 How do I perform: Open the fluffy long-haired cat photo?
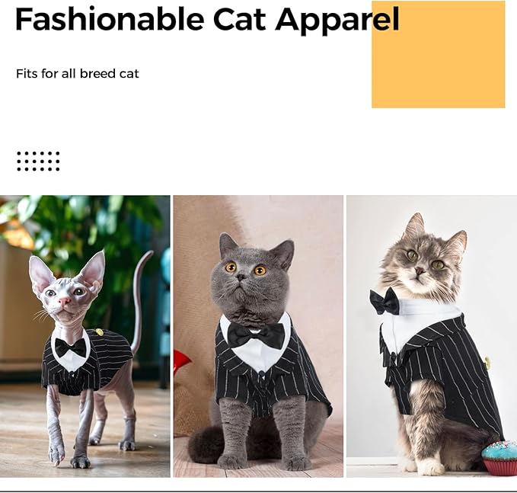pos(432,336)
